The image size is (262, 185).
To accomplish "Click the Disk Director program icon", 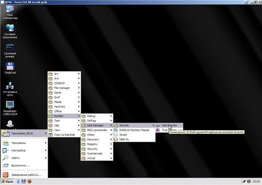I will tap(158, 126).
